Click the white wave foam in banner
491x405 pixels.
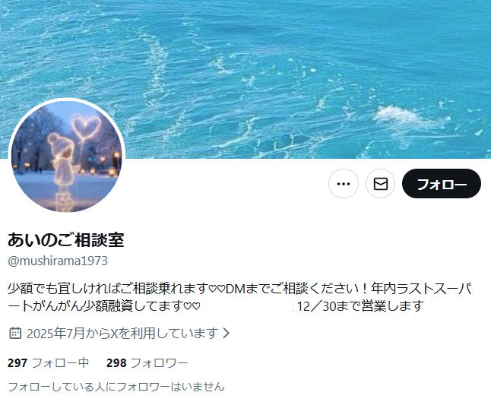click(399, 115)
